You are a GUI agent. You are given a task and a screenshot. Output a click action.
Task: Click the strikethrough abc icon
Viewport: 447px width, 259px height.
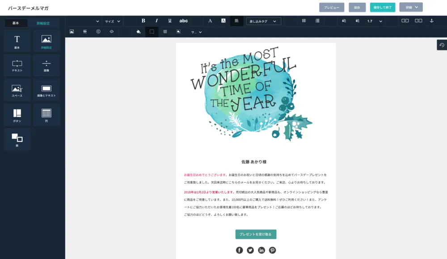tap(184, 21)
